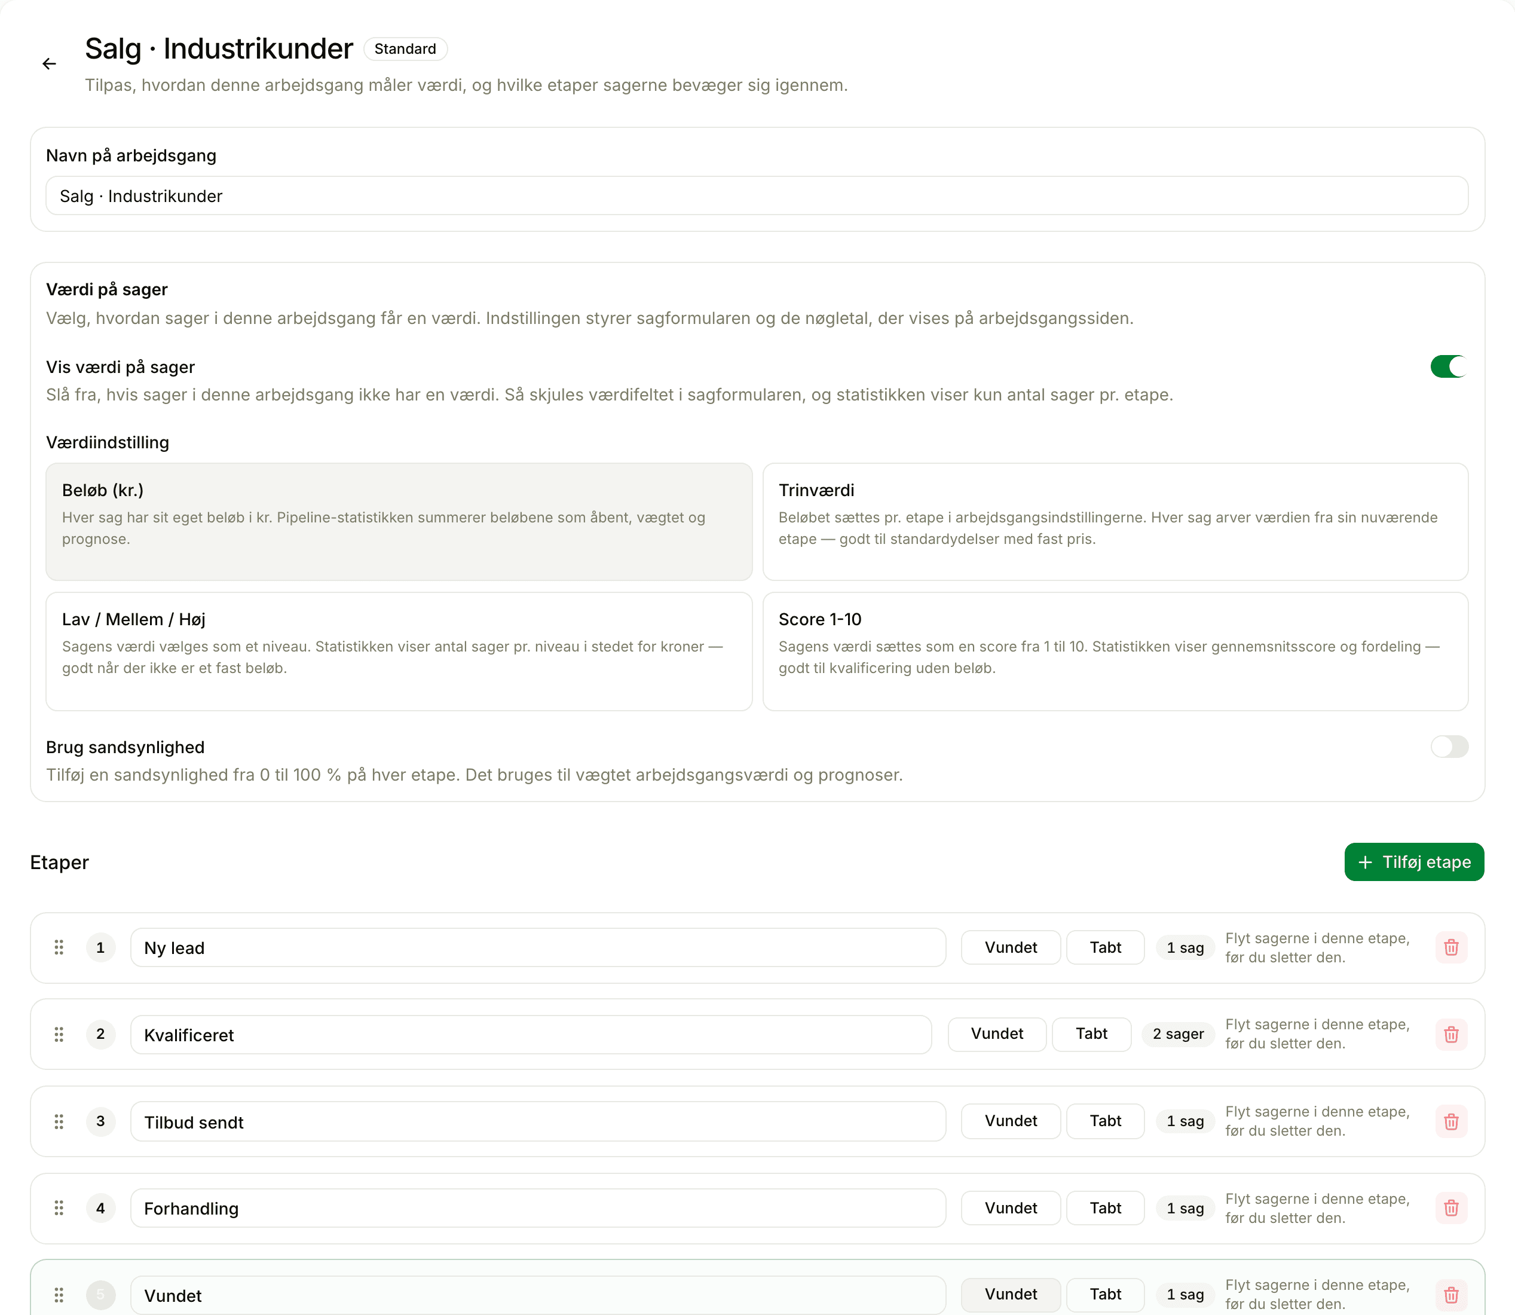1515x1315 pixels.
Task: Click drag handle of Tilbud sendt stage
Action: [x=59, y=1121]
